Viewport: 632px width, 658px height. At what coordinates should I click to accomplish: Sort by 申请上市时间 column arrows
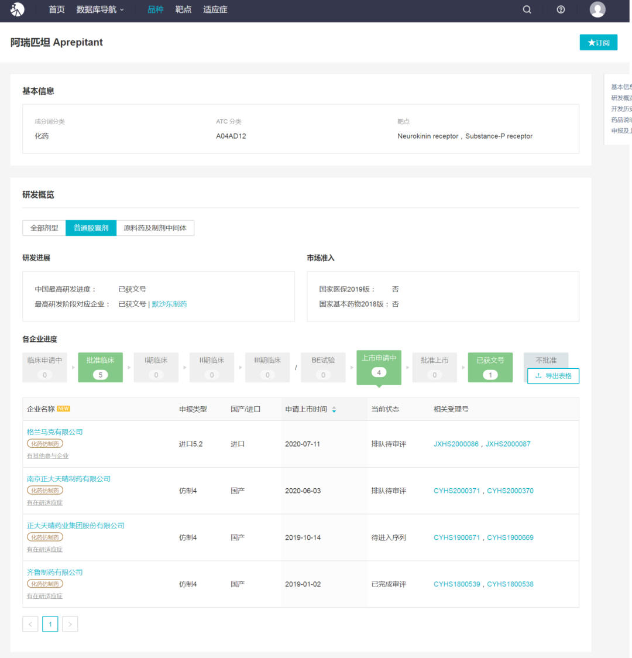click(334, 410)
